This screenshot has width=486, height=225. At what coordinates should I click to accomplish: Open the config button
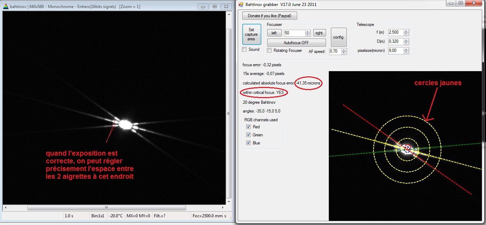pyautogui.click(x=339, y=37)
